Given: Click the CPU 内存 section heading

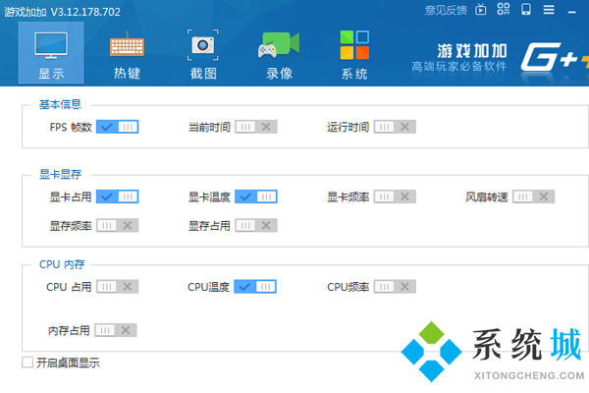Looking at the screenshot, I should coord(62,264).
